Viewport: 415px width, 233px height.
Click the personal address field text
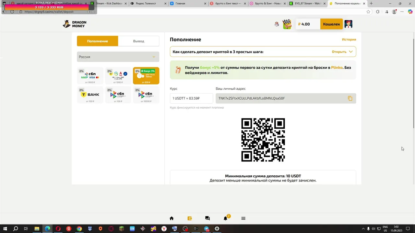(252, 98)
